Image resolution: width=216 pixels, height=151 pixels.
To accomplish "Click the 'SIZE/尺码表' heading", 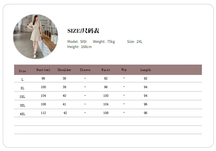I will click(83, 31).
